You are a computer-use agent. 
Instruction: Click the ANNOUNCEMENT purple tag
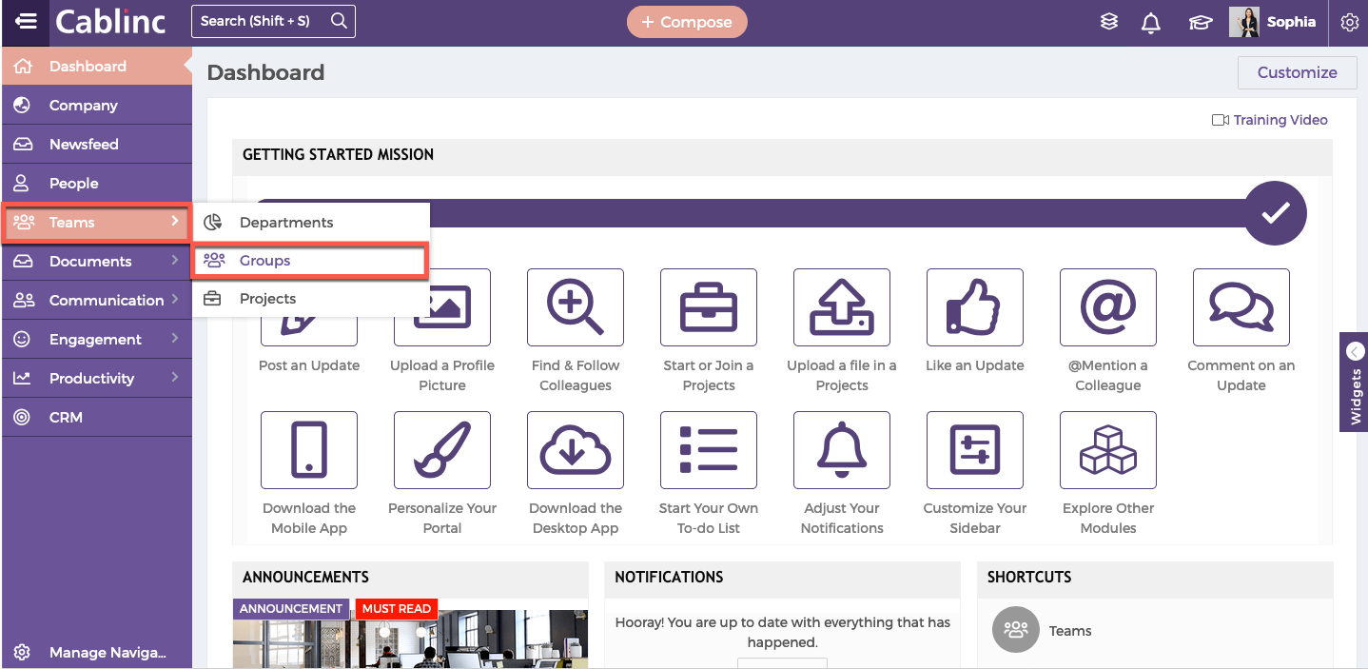click(291, 609)
